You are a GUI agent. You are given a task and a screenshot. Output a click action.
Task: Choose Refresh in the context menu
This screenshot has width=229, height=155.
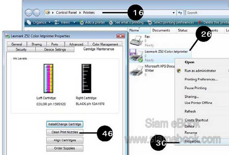coord(190,112)
